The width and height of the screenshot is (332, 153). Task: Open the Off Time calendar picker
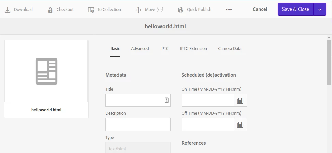click(x=240, y=125)
